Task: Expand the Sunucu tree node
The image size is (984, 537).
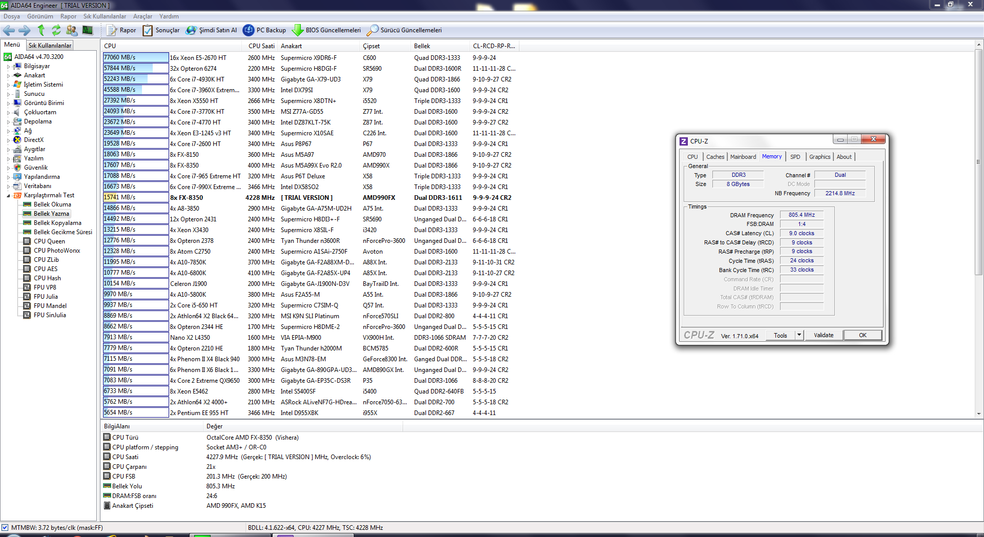Action: tap(8, 94)
